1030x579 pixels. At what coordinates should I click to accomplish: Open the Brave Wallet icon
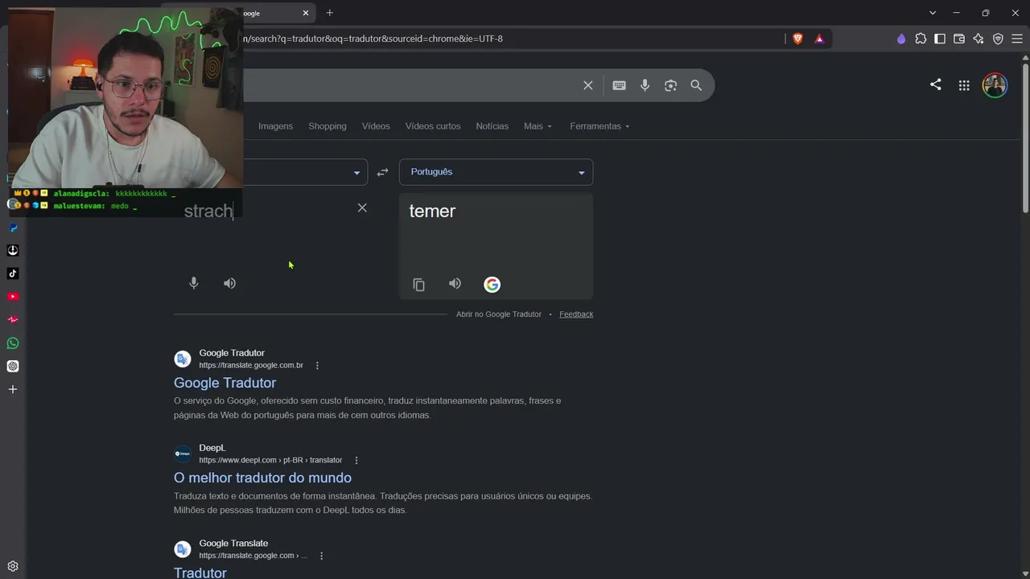click(959, 39)
